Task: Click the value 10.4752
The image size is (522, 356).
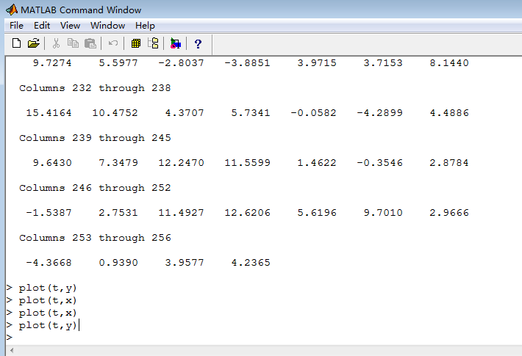Action: 115,113
